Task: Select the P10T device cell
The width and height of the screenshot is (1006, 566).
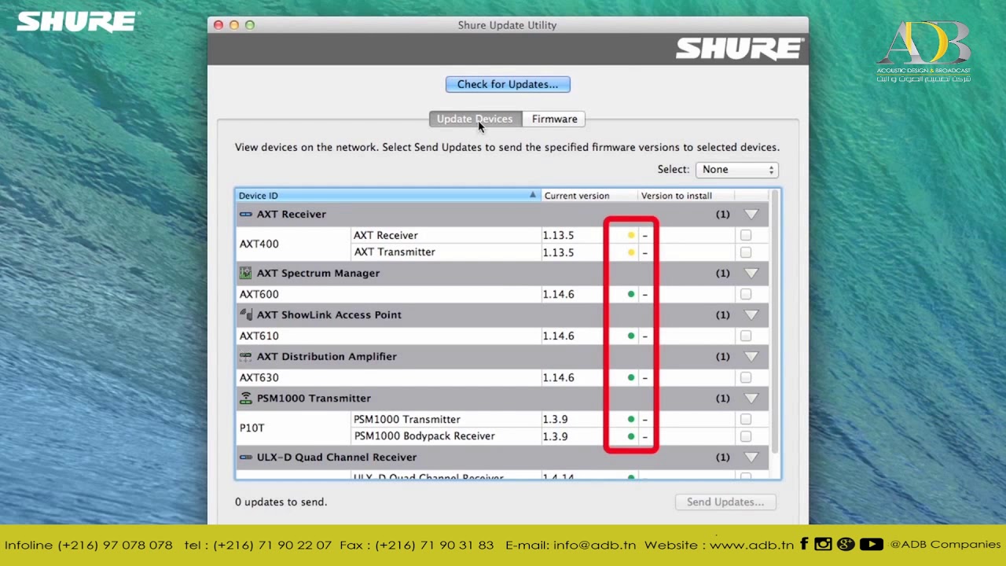Action: [x=292, y=428]
